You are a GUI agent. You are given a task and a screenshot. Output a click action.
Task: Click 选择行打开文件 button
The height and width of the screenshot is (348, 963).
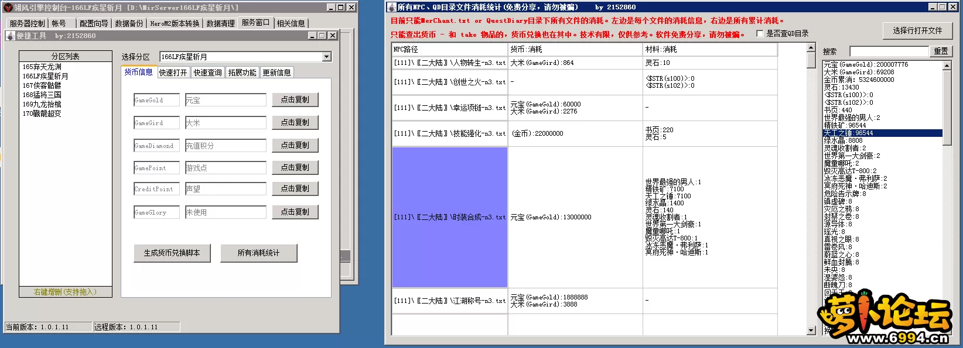[x=917, y=31]
